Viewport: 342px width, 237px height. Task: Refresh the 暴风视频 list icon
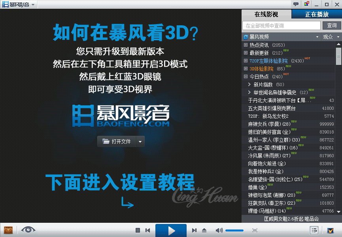[x=246, y=37]
